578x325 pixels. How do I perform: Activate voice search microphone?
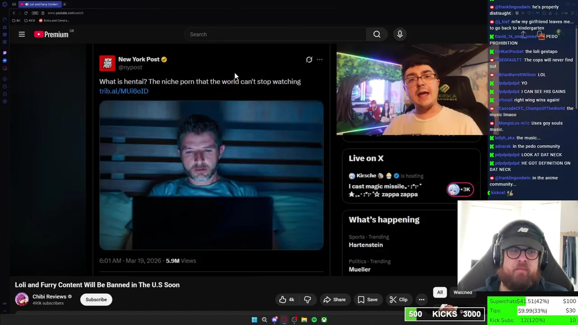(400, 34)
